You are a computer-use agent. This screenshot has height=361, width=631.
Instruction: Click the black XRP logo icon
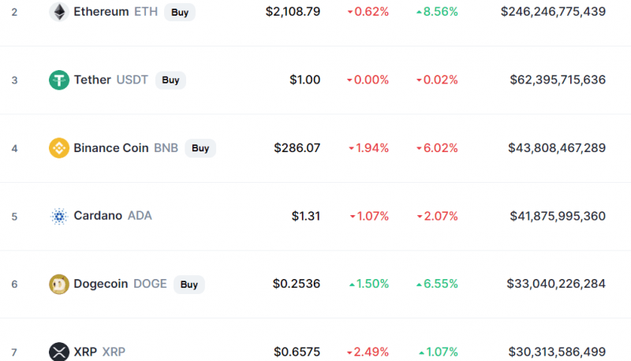[x=59, y=352]
